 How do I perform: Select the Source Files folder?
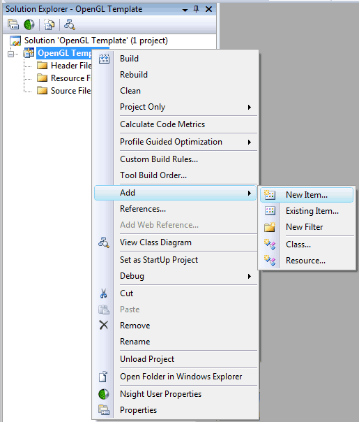(71, 91)
